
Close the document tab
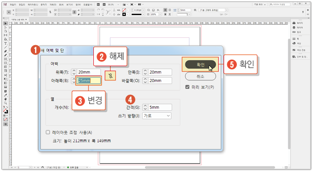[26, 20]
